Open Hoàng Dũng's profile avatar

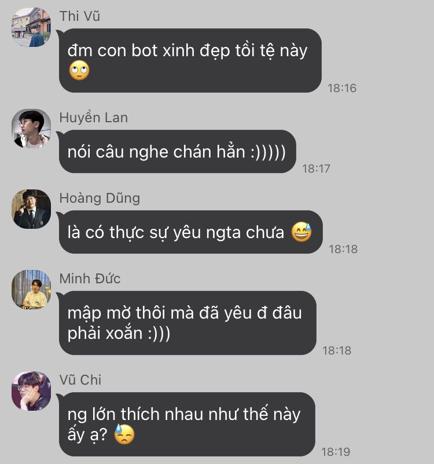31,209
